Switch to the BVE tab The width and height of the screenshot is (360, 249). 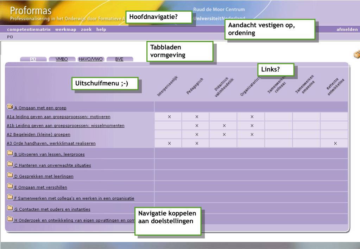tap(119, 59)
